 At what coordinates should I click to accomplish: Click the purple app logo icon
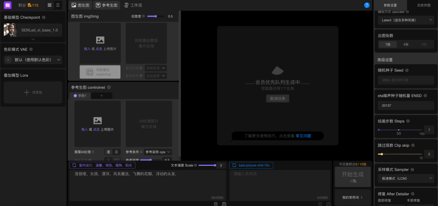(8, 5)
